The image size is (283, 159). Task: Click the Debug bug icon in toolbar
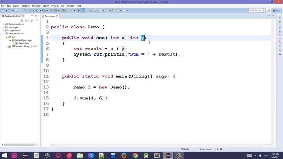tap(31, 11)
